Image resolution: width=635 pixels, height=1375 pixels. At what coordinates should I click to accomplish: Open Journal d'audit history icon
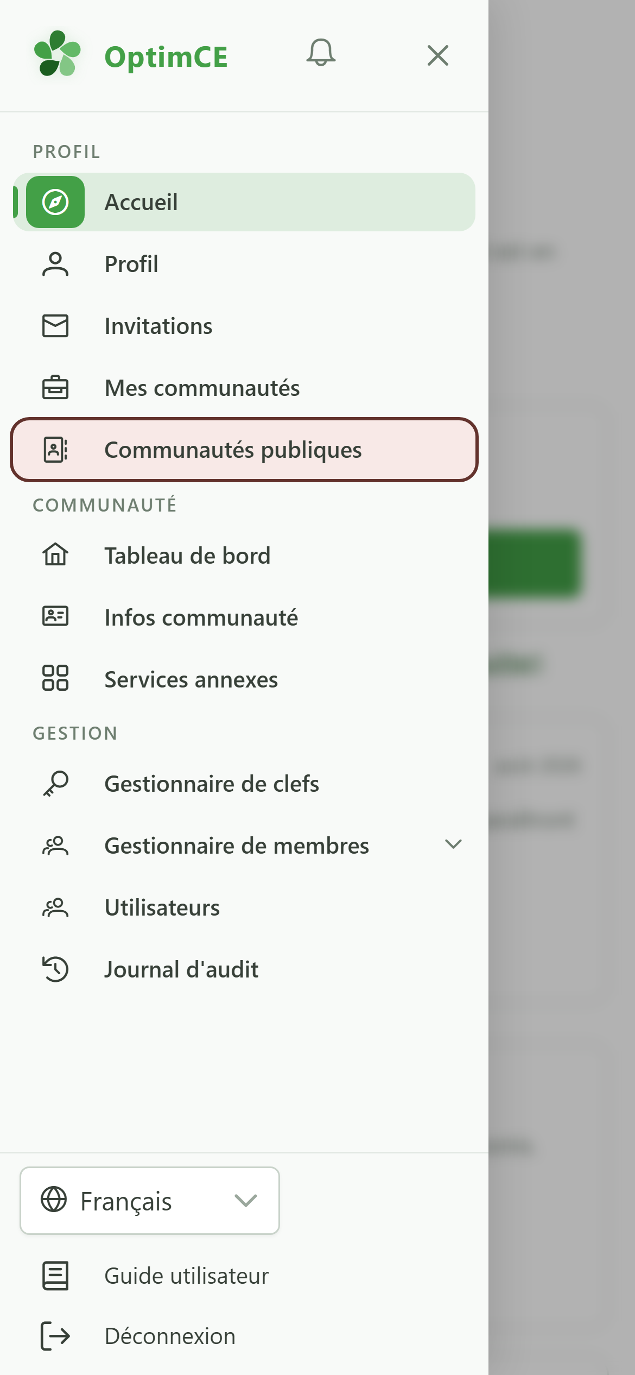(x=55, y=969)
